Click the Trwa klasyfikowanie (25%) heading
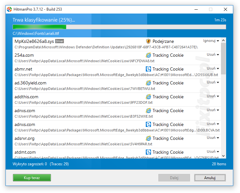This screenshot has width=240, height=193. [x=44, y=20]
